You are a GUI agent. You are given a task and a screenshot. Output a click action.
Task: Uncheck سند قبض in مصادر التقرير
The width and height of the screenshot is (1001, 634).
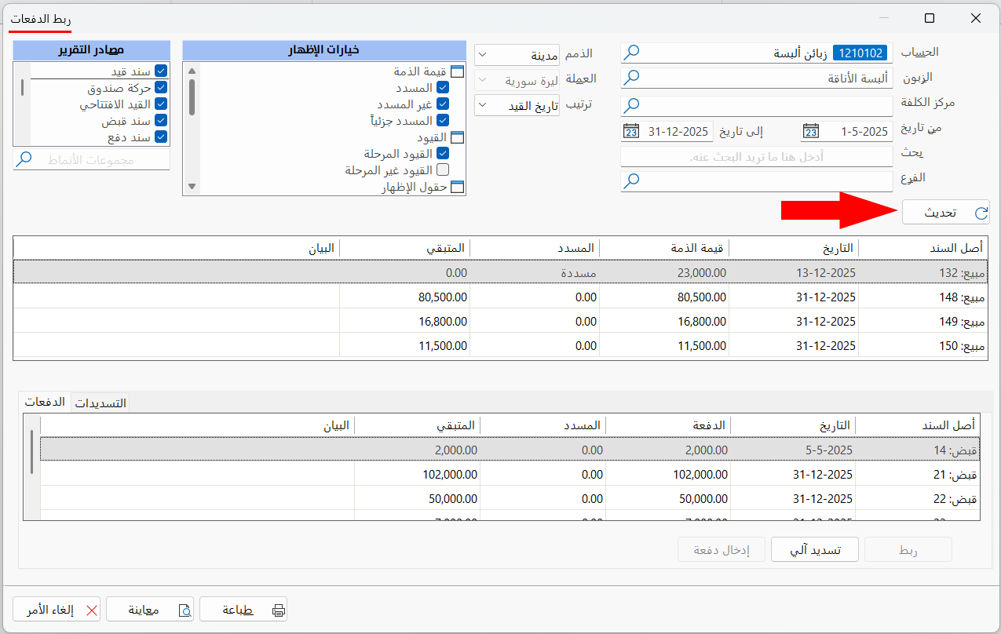[163, 120]
